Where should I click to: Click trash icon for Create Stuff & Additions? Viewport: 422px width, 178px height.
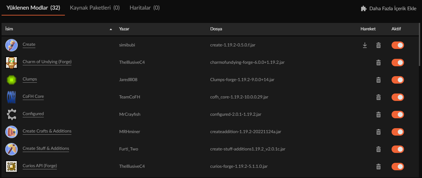pos(379,149)
